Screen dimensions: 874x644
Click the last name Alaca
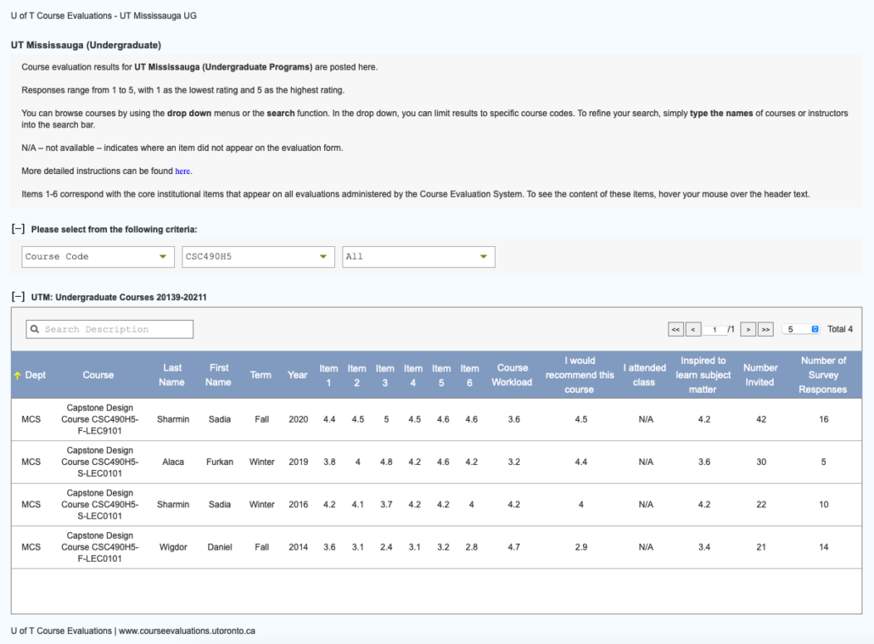tap(173, 462)
